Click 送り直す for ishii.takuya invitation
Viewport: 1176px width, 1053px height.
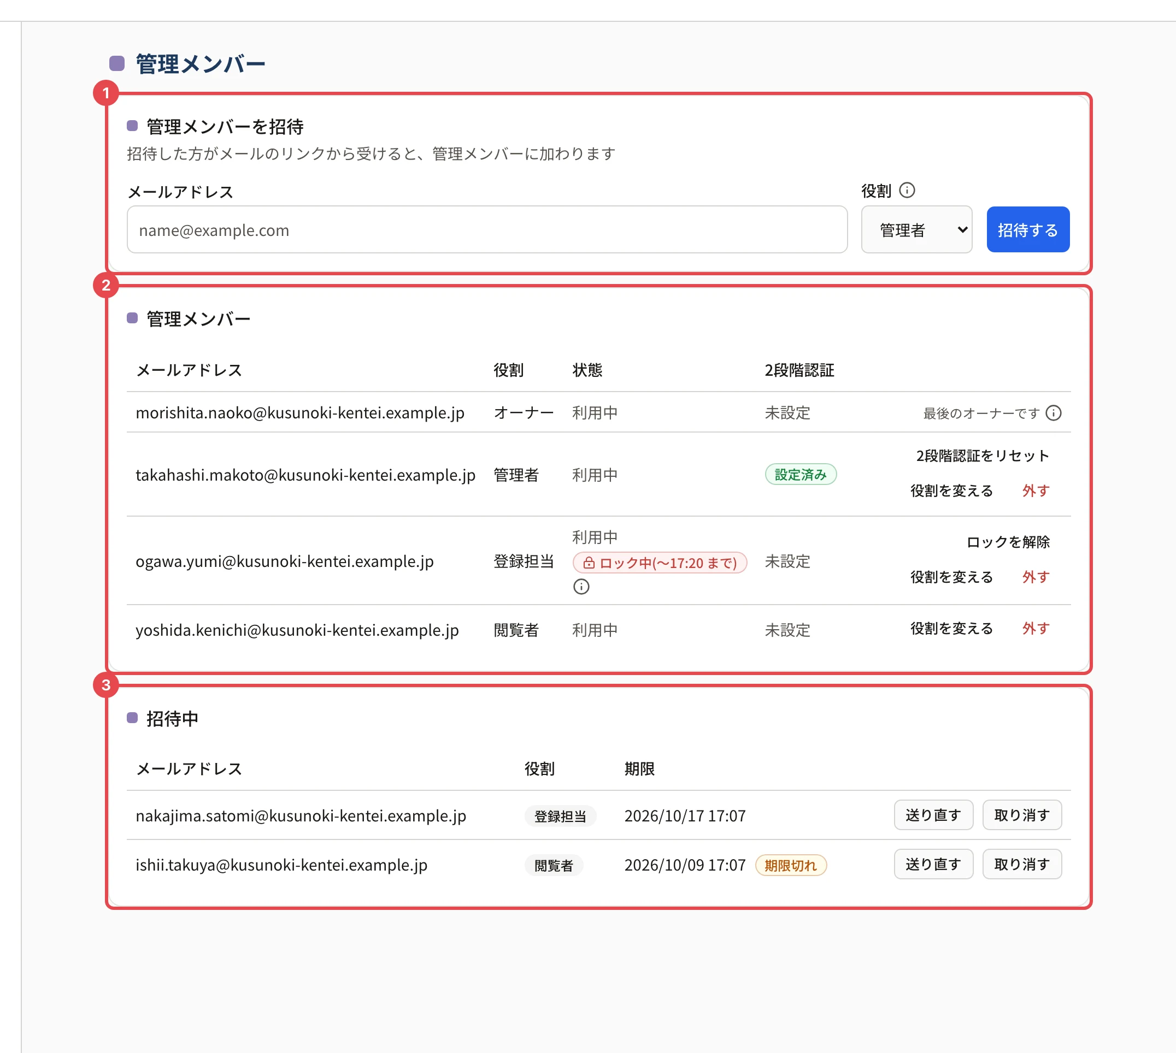(933, 865)
